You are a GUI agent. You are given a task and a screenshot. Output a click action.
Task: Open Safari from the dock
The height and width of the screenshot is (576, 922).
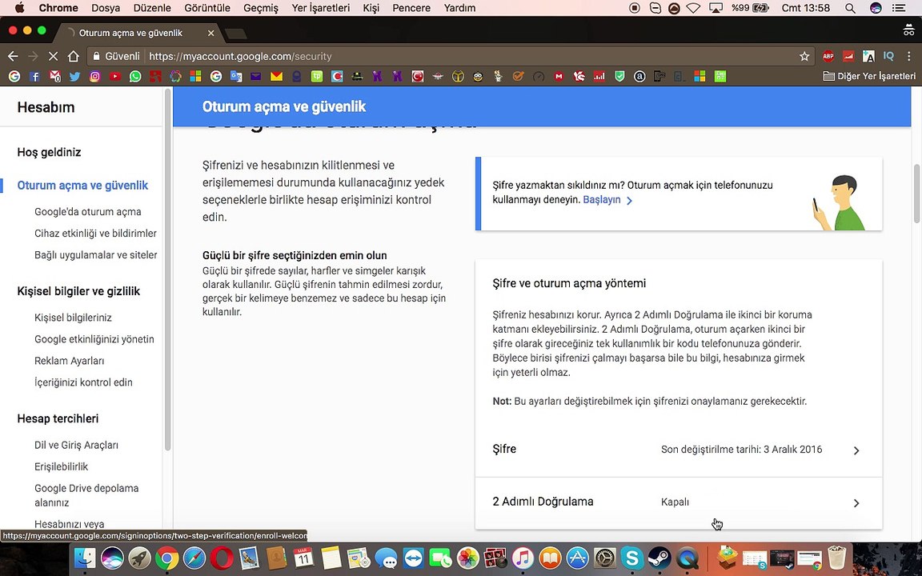[194, 558]
